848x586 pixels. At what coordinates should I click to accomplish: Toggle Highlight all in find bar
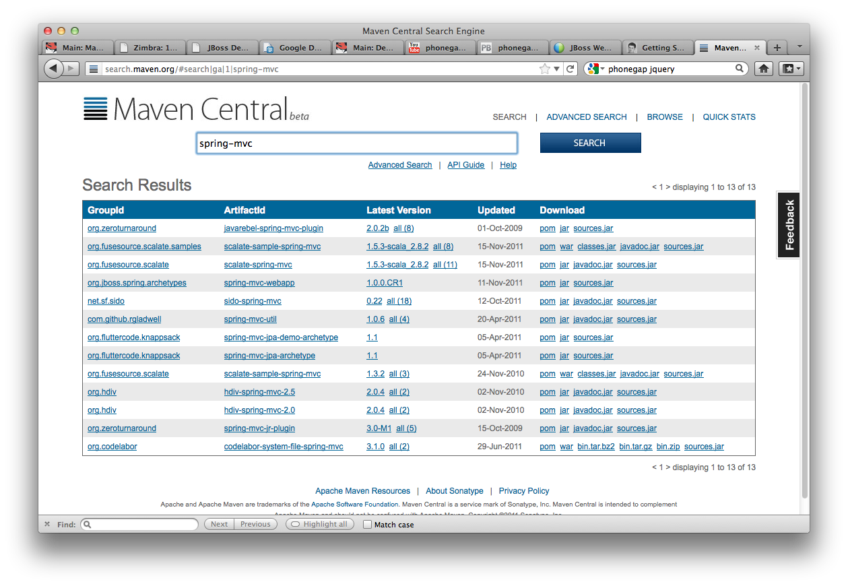click(x=320, y=524)
